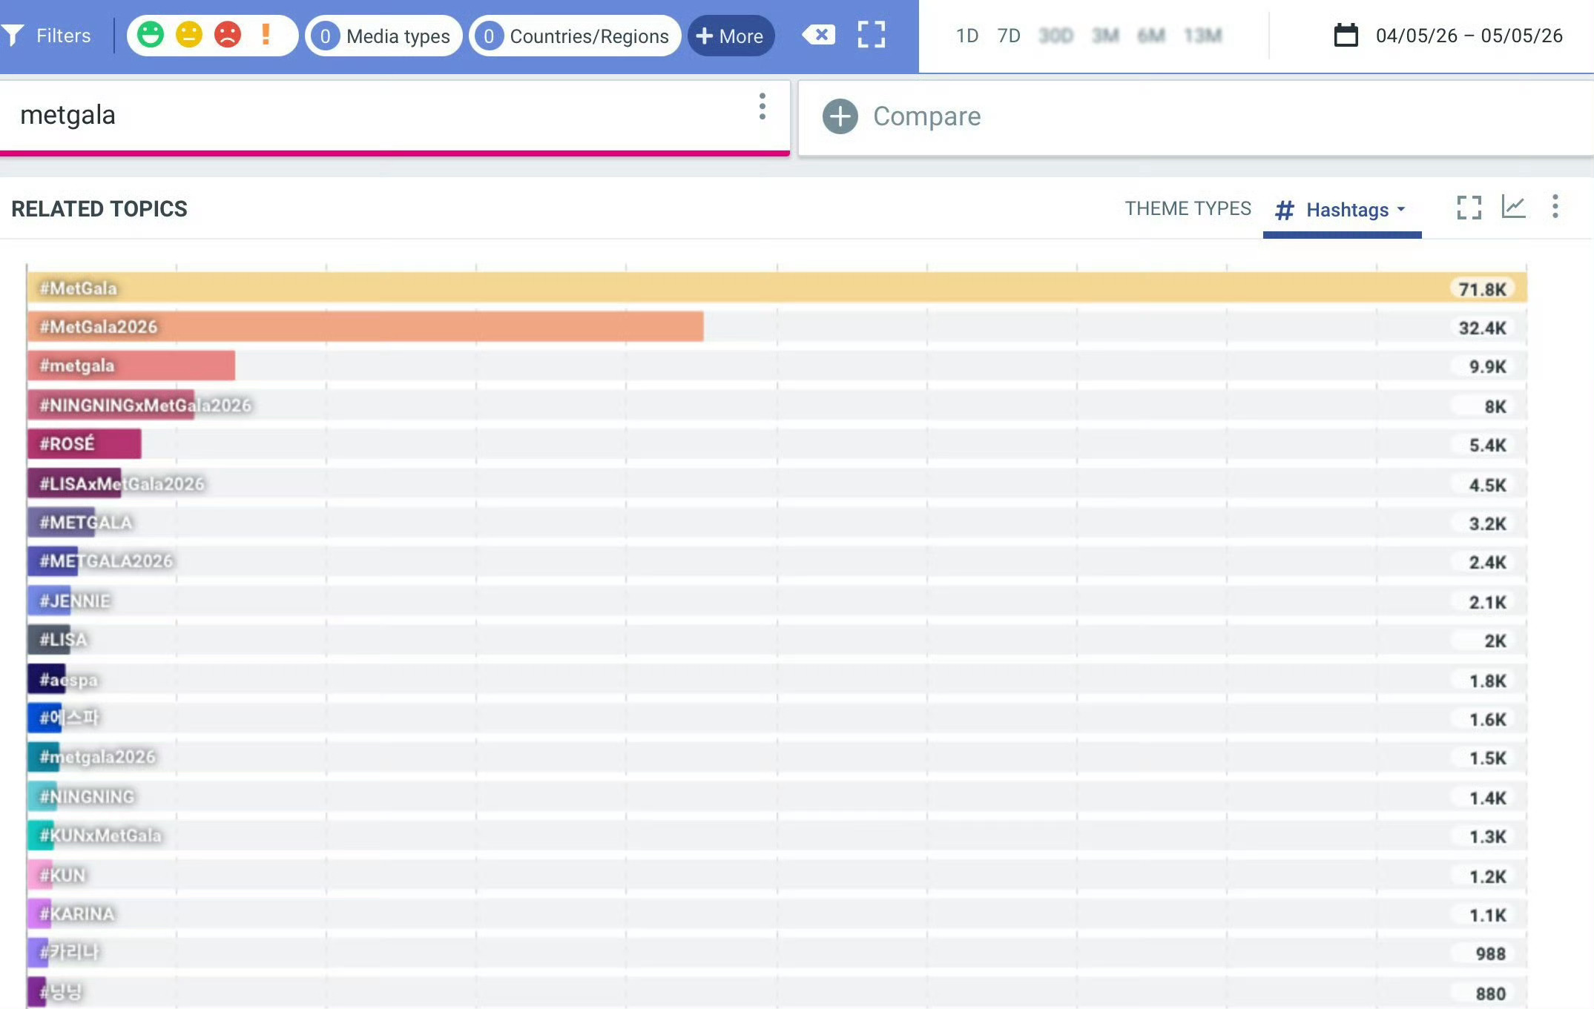
Task: Click the 880 value label
Action: click(x=1490, y=993)
